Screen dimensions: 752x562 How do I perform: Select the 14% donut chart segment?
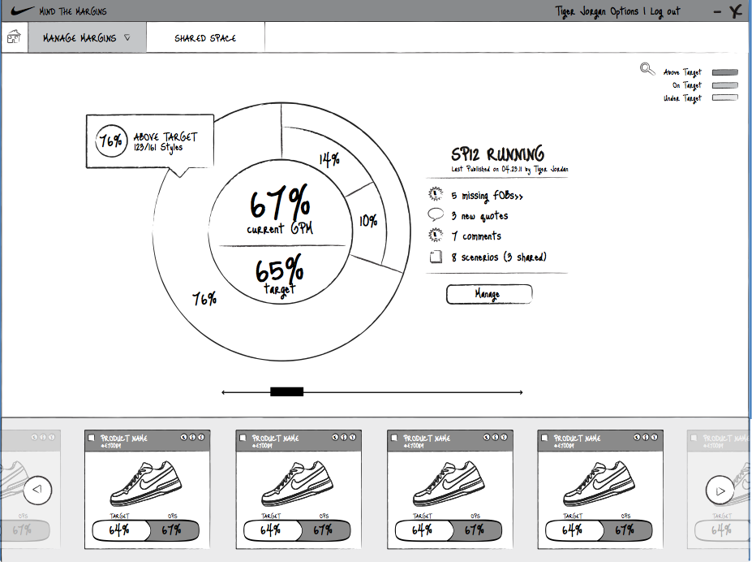pos(329,159)
